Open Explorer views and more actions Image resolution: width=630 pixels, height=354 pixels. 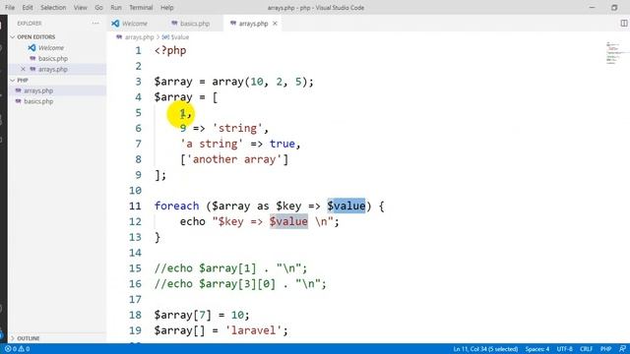(x=95, y=24)
